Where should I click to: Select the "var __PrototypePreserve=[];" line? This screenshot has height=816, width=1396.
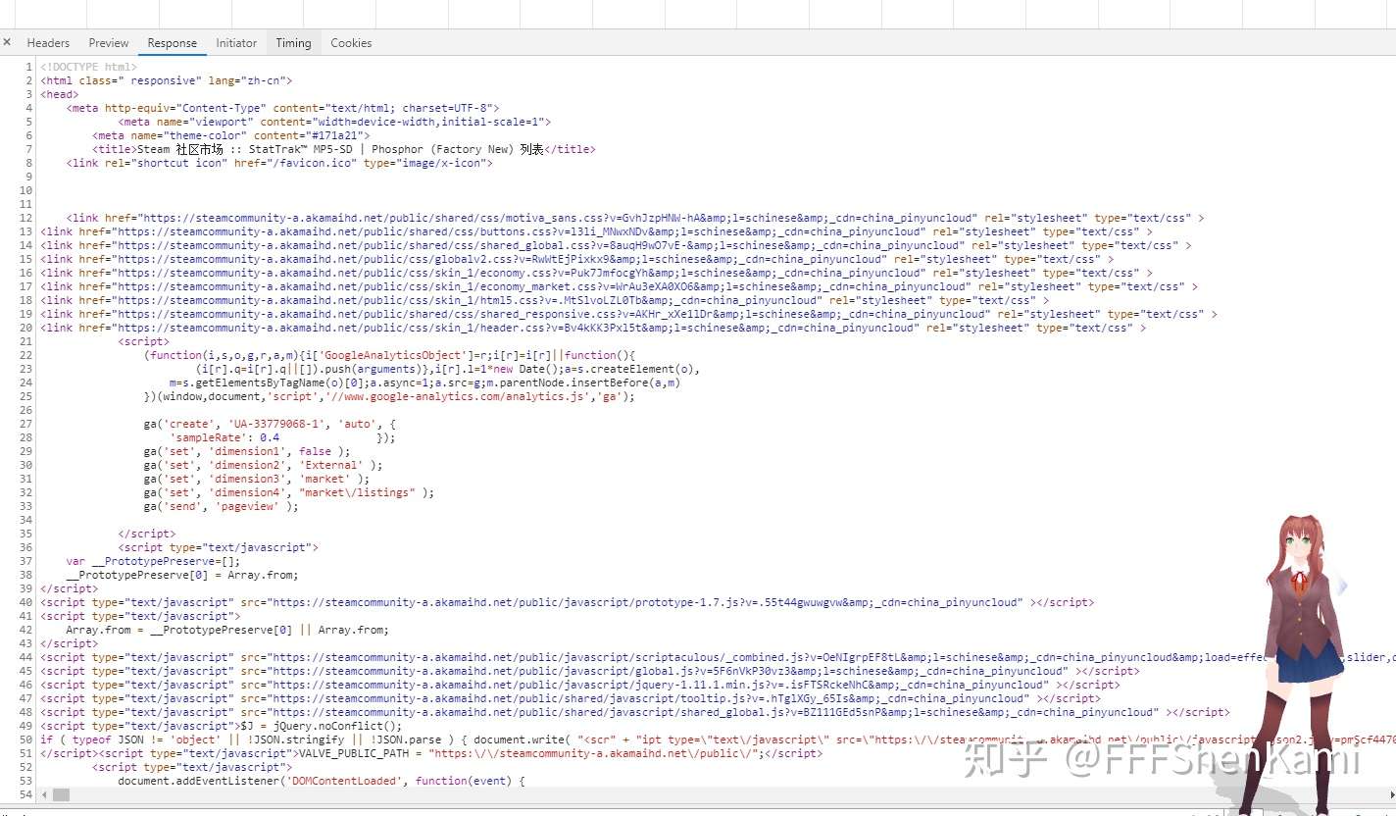click(x=153, y=561)
